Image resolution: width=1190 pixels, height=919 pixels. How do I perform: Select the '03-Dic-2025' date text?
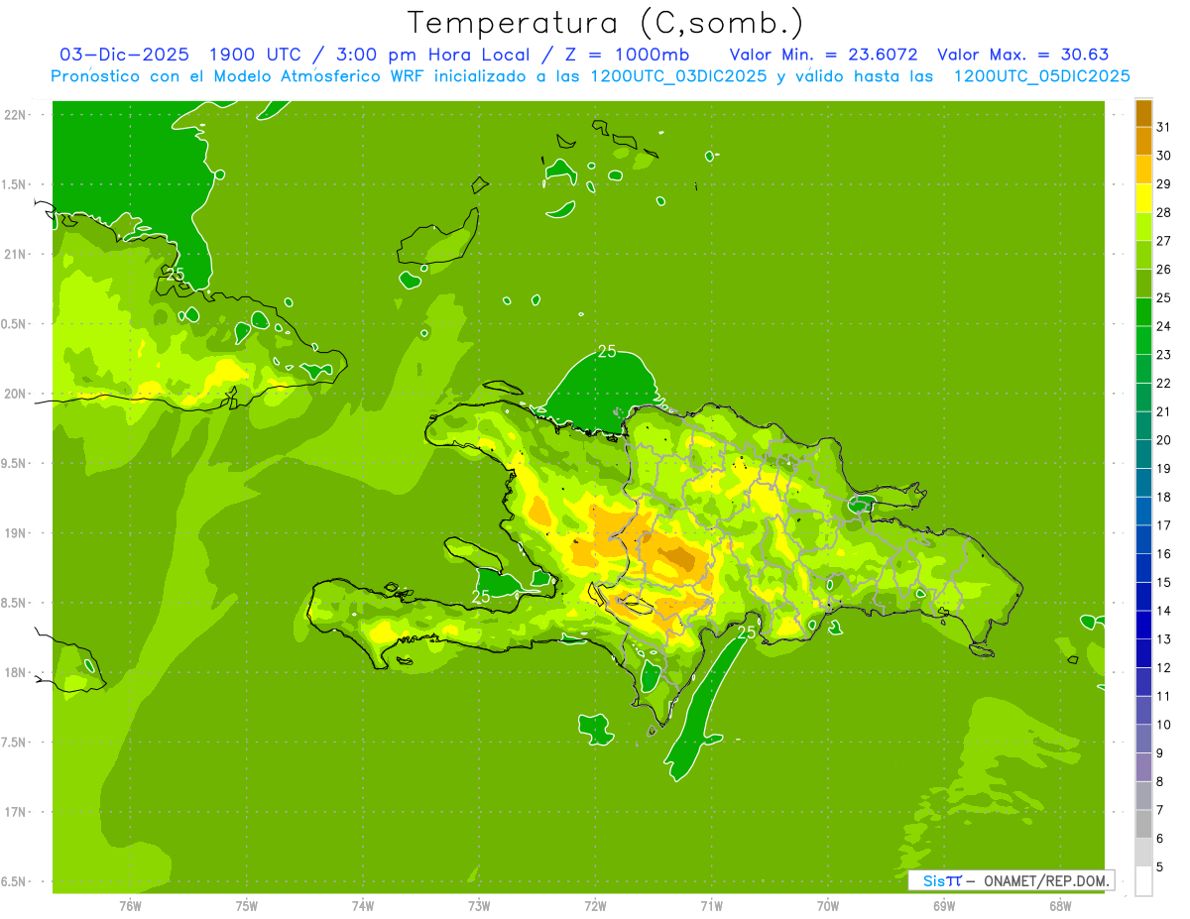pos(124,55)
